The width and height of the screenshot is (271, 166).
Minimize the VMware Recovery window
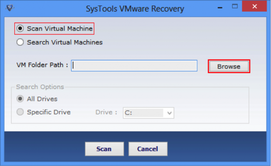[220, 7]
